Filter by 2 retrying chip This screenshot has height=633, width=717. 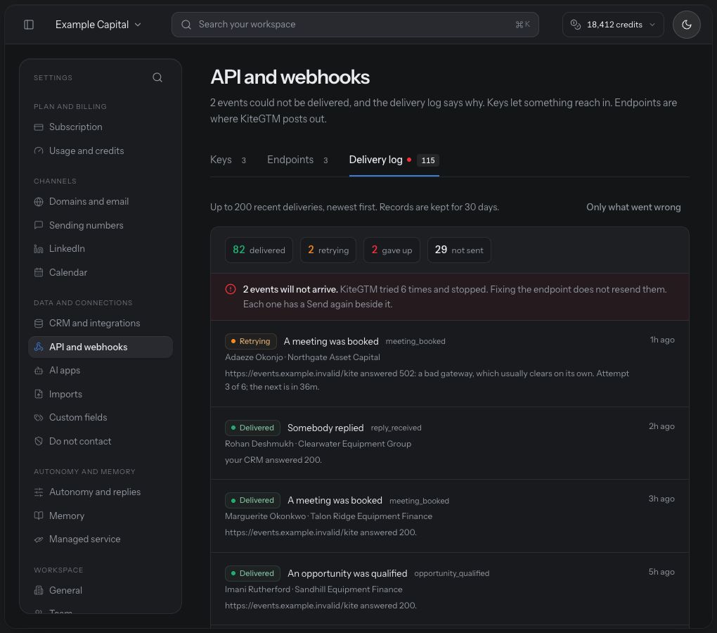[328, 250]
